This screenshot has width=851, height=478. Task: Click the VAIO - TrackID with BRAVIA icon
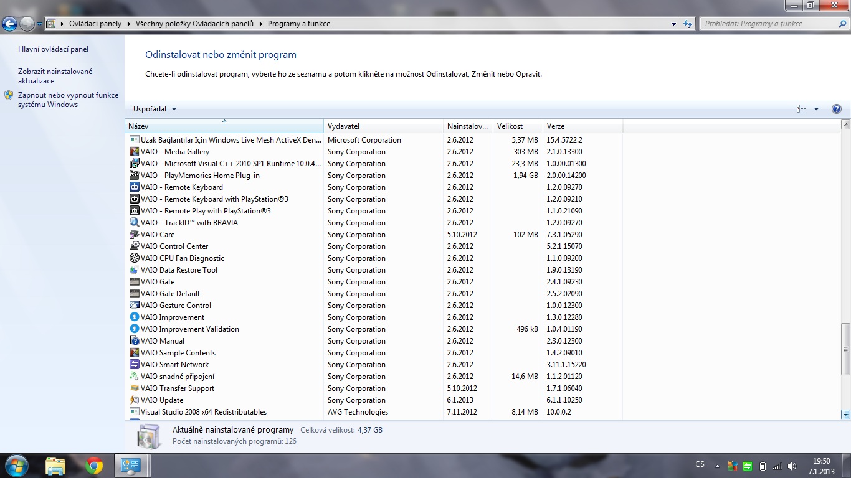click(134, 223)
